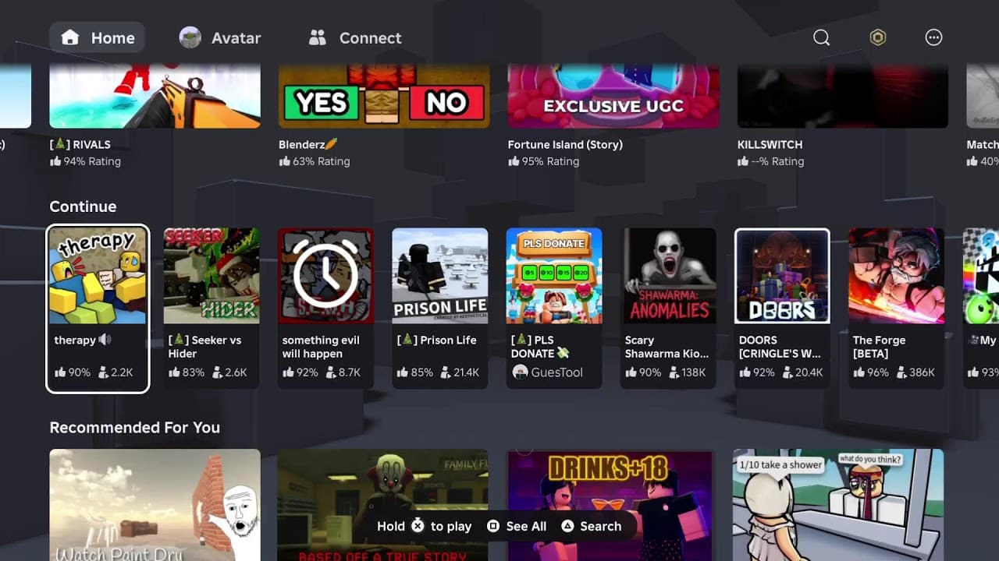Switch to the Avatar tab
The height and width of the screenshot is (561, 999).
point(220,37)
